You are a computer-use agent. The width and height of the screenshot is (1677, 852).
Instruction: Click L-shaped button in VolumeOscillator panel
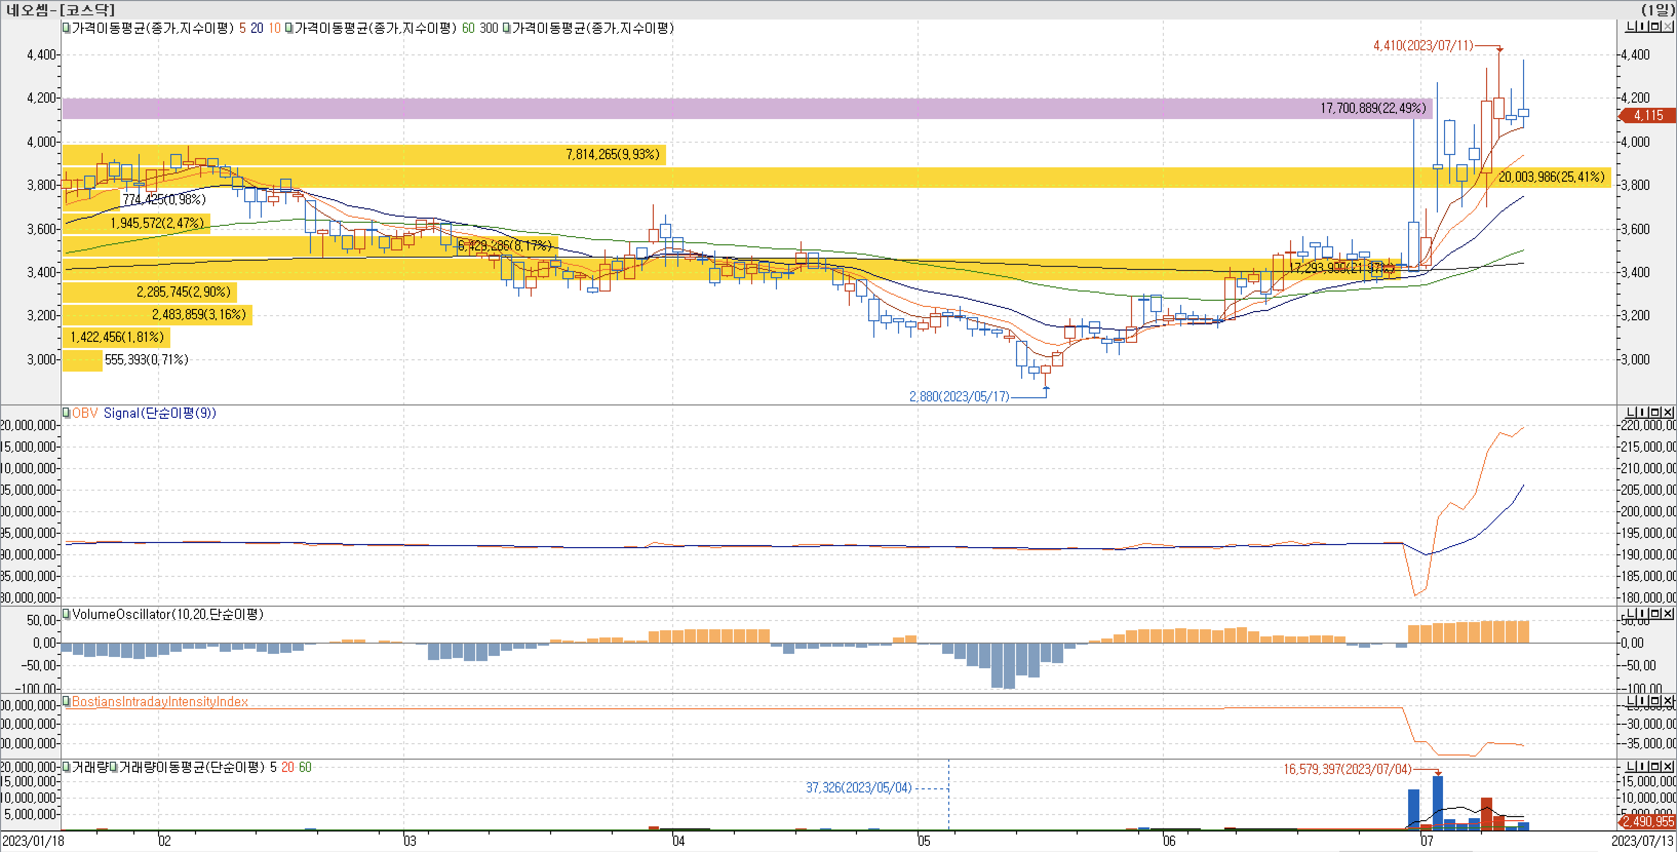1631,614
